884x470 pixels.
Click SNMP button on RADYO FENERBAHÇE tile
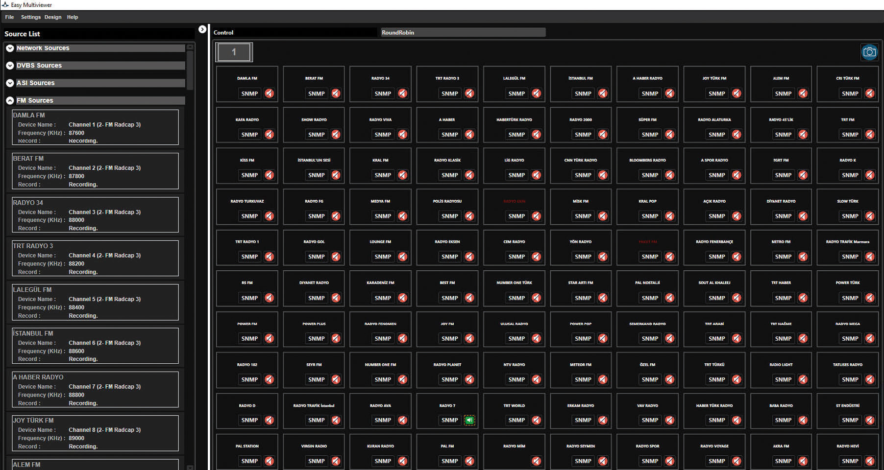[x=717, y=257]
